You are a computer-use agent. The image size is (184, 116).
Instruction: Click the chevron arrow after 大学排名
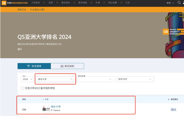point(44,3)
